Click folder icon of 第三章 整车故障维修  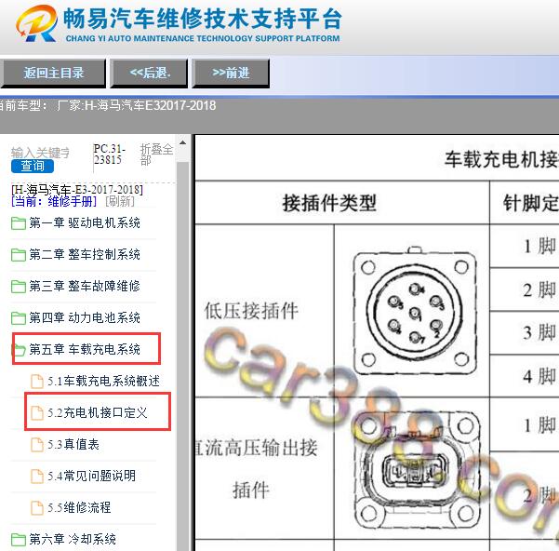coord(19,287)
